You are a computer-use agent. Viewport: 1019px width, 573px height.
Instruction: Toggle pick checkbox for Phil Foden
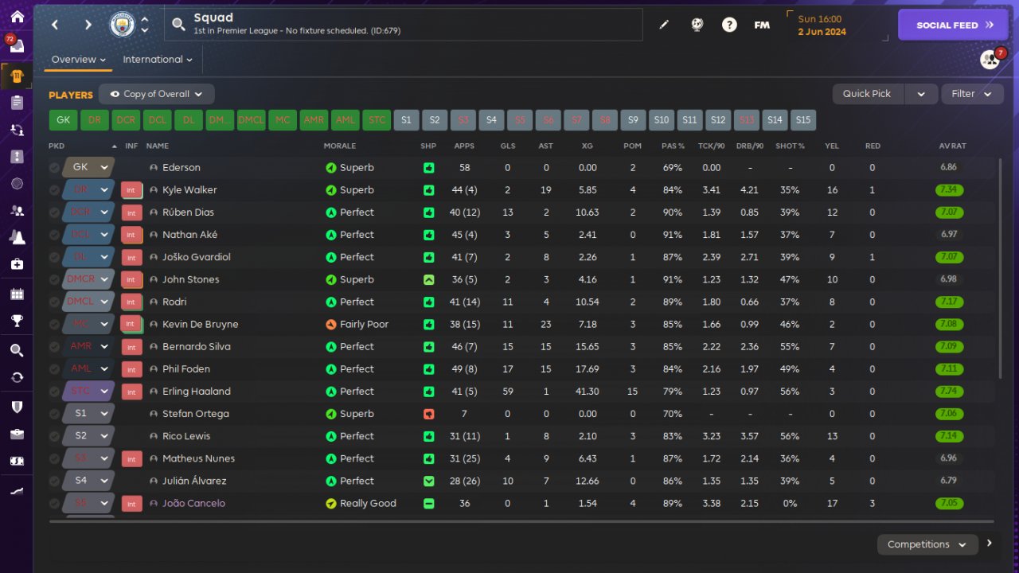(x=54, y=369)
